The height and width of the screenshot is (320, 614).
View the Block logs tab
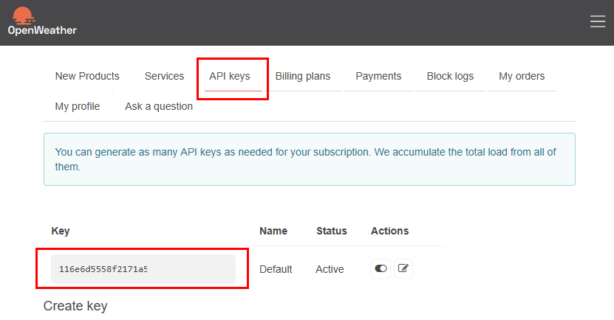[450, 76]
